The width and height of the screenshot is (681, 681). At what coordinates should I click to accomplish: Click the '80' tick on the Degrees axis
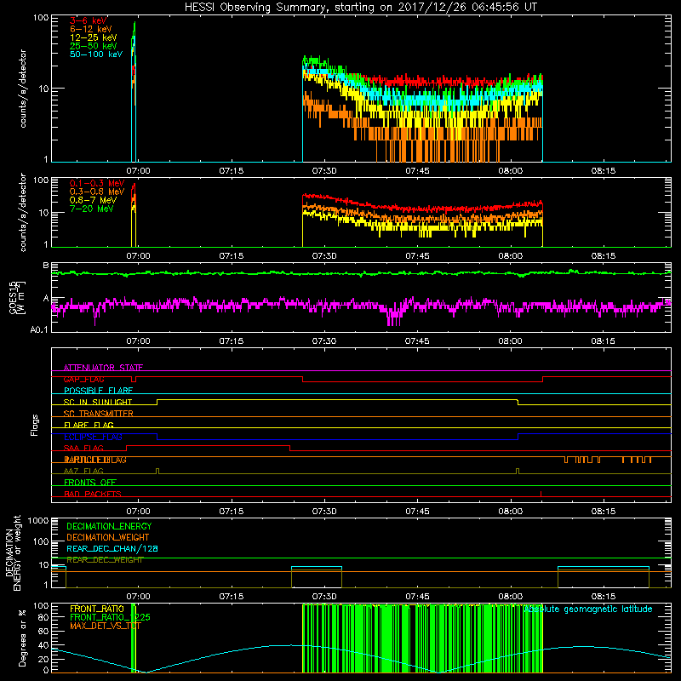[43, 617]
